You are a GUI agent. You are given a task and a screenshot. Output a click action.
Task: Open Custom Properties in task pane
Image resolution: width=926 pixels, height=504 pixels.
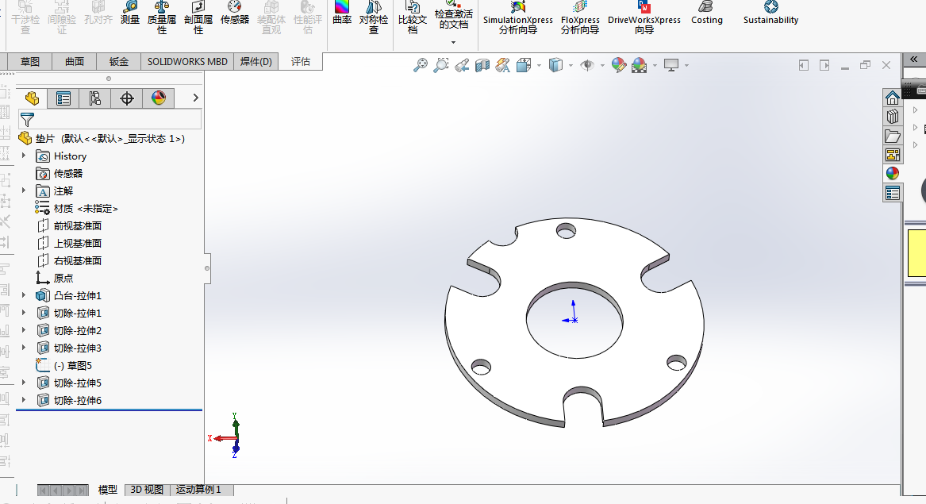[893, 193]
